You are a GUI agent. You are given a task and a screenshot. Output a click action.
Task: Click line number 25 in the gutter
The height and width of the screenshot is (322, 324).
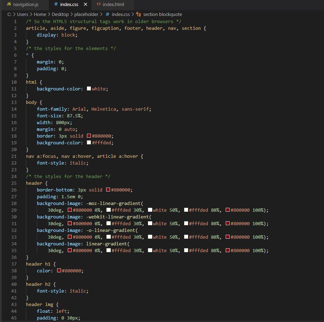(14, 183)
